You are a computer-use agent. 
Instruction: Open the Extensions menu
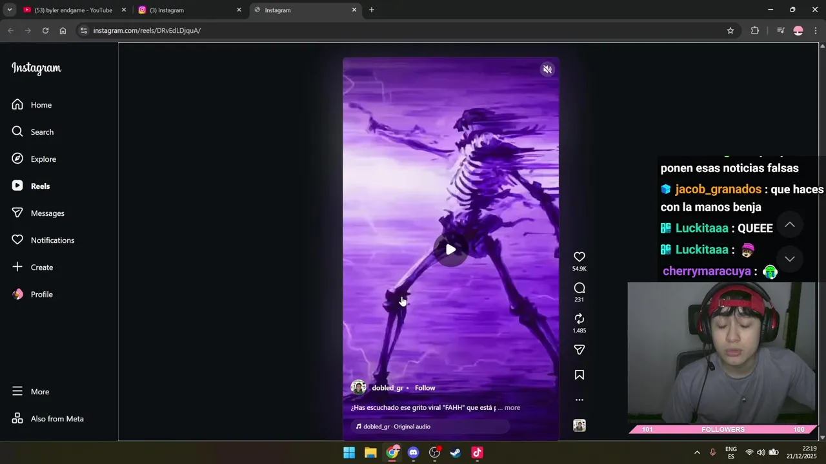755,30
